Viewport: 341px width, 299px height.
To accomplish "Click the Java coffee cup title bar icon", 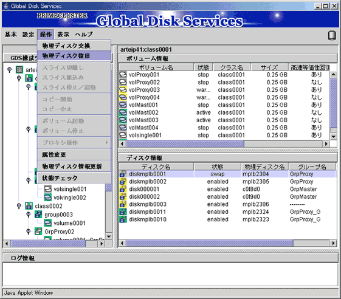I will [6, 6].
